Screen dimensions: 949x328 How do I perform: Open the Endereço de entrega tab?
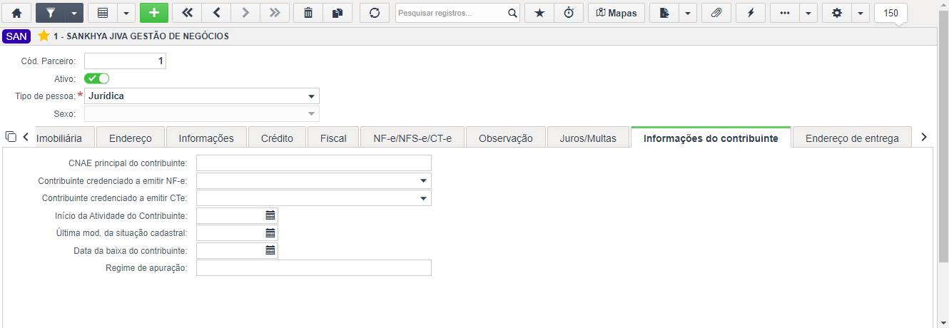point(852,138)
